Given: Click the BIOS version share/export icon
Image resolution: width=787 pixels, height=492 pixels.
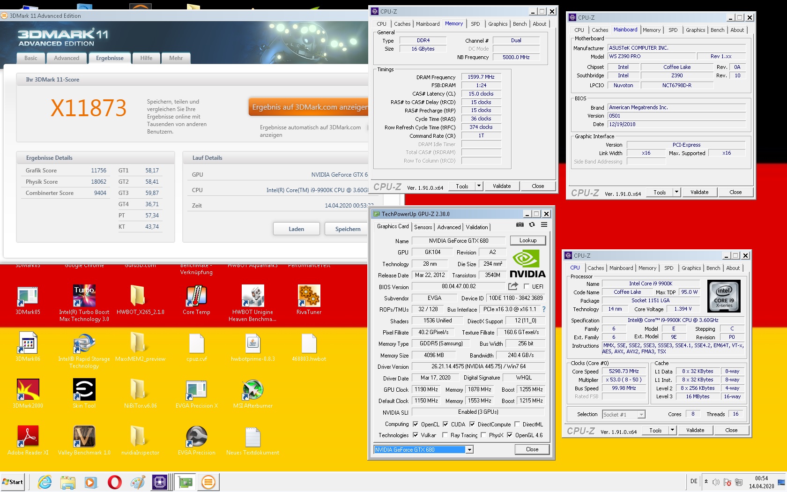Looking at the screenshot, I should pyautogui.click(x=513, y=286).
